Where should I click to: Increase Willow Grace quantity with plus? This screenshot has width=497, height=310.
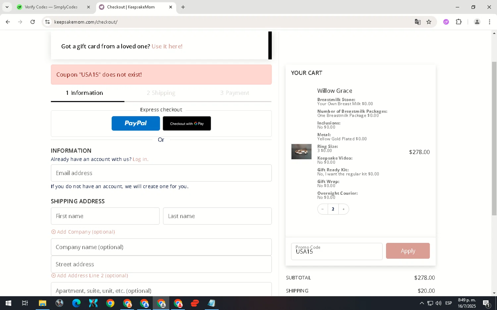[x=344, y=209]
